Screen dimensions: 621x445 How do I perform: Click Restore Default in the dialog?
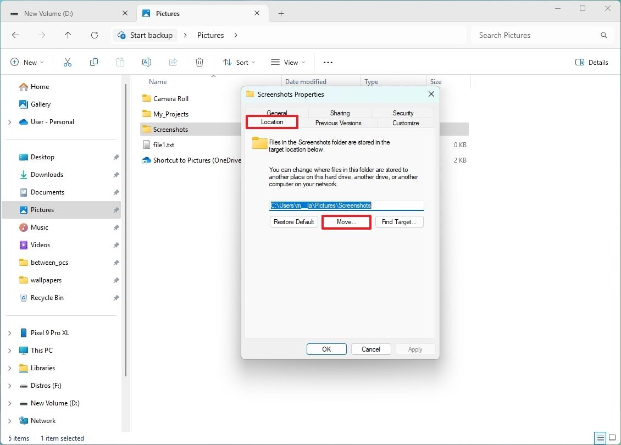tap(293, 221)
